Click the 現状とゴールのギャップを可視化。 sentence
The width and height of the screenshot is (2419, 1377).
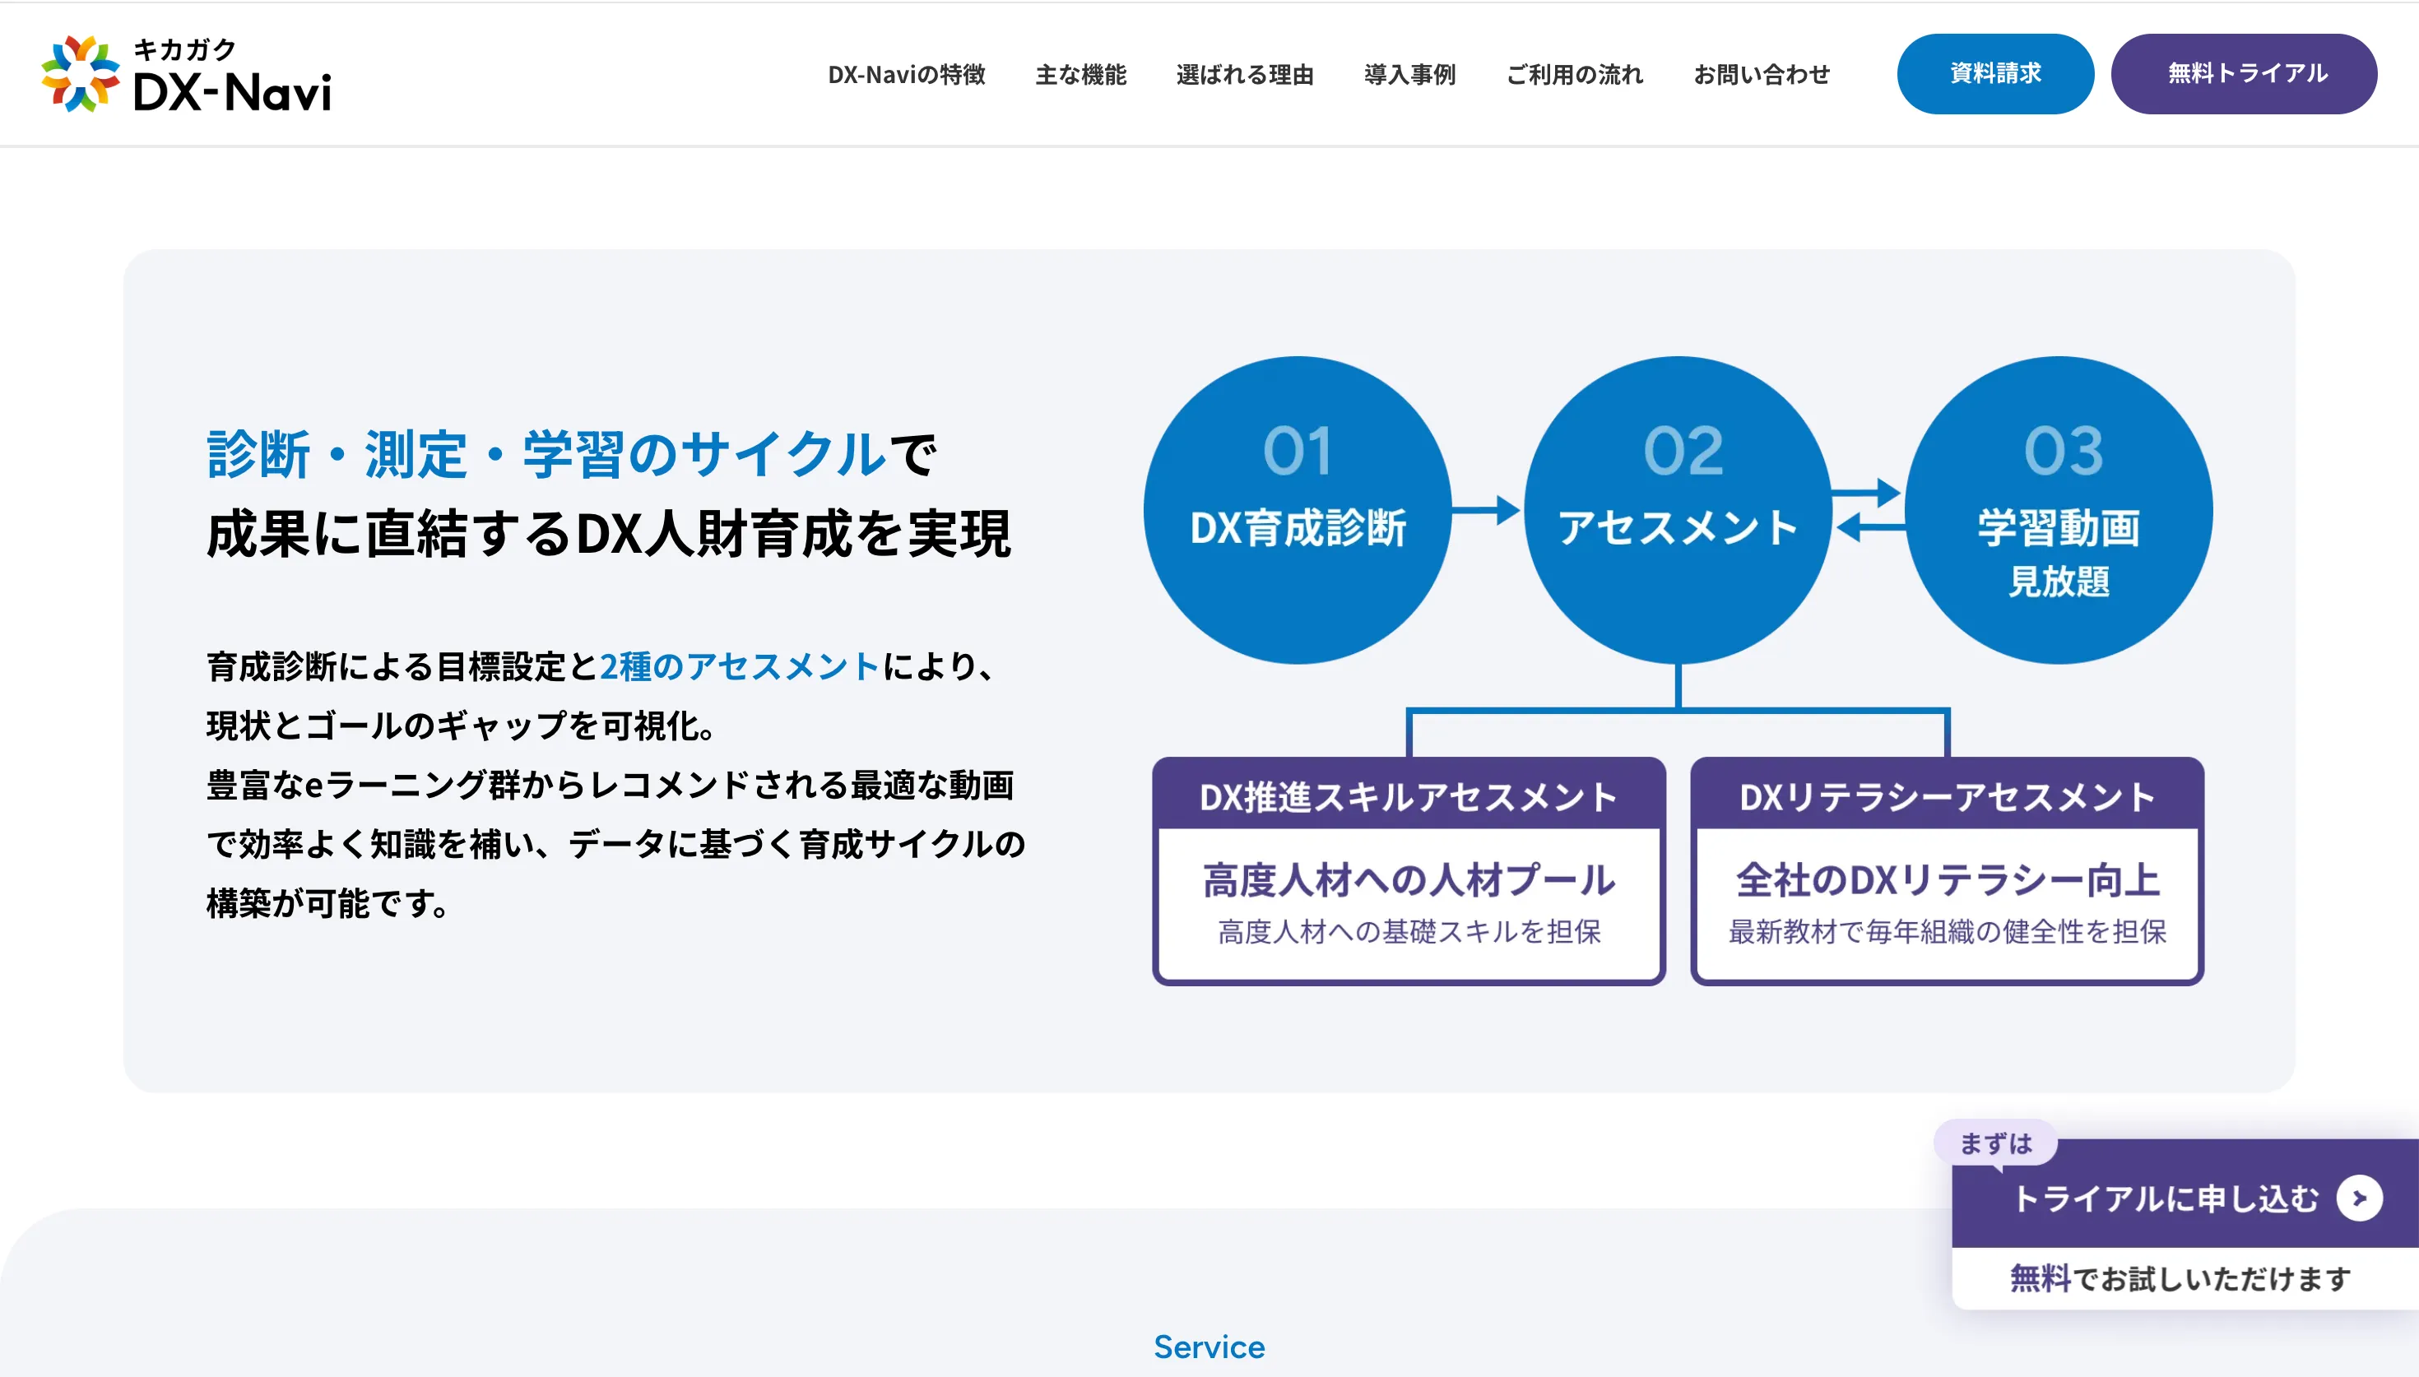[x=462, y=726]
